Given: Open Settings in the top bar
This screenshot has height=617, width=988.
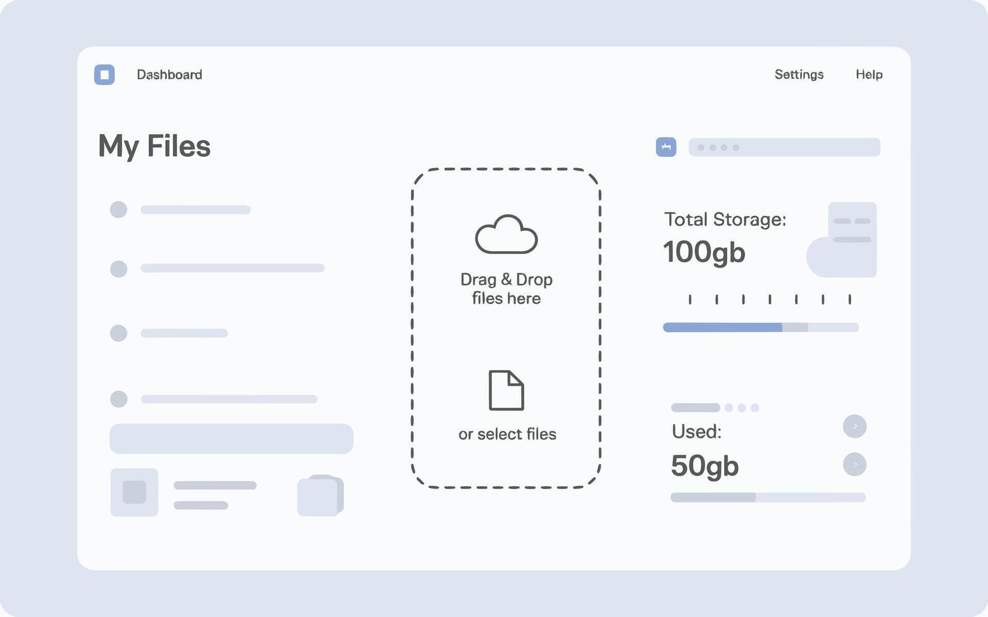Looking at the screenshot, I should pos(799,74).
